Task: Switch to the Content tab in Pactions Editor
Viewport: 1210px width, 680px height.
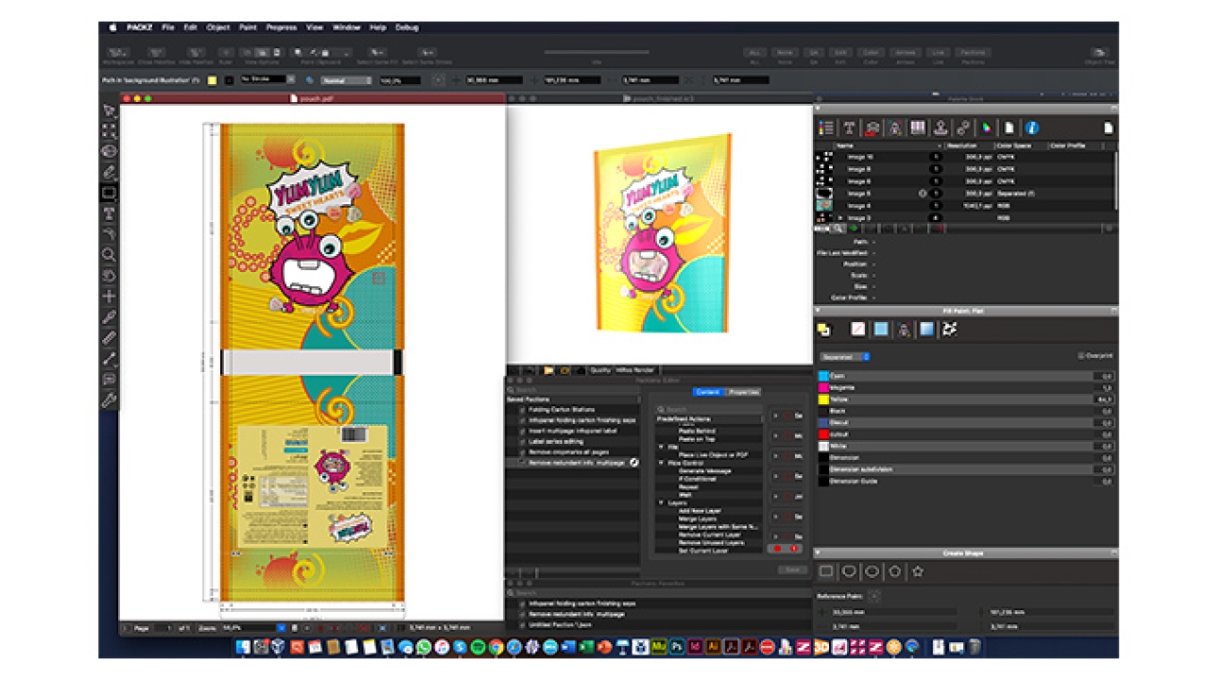Action: (708, 391)
